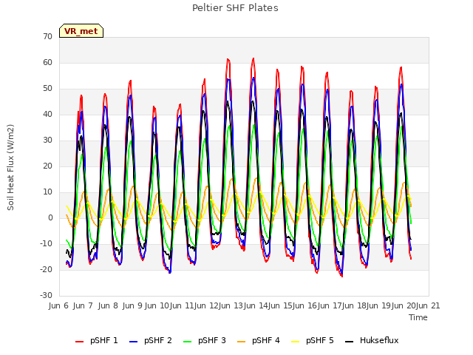Click the orange pSHF 4 color marker
The height and width of the screenshot is (355, 473).
coord(242,342)
